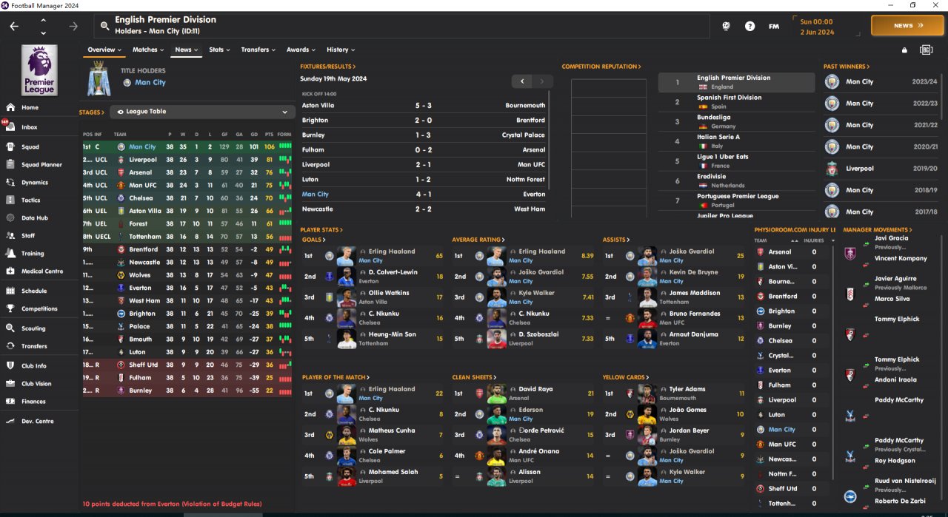Open the History dropdown menu

click(x=341, y=50)
